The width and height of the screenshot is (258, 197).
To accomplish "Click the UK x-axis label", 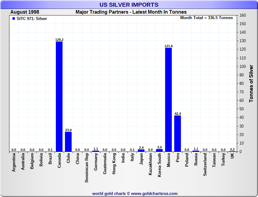I will point(232,156).
